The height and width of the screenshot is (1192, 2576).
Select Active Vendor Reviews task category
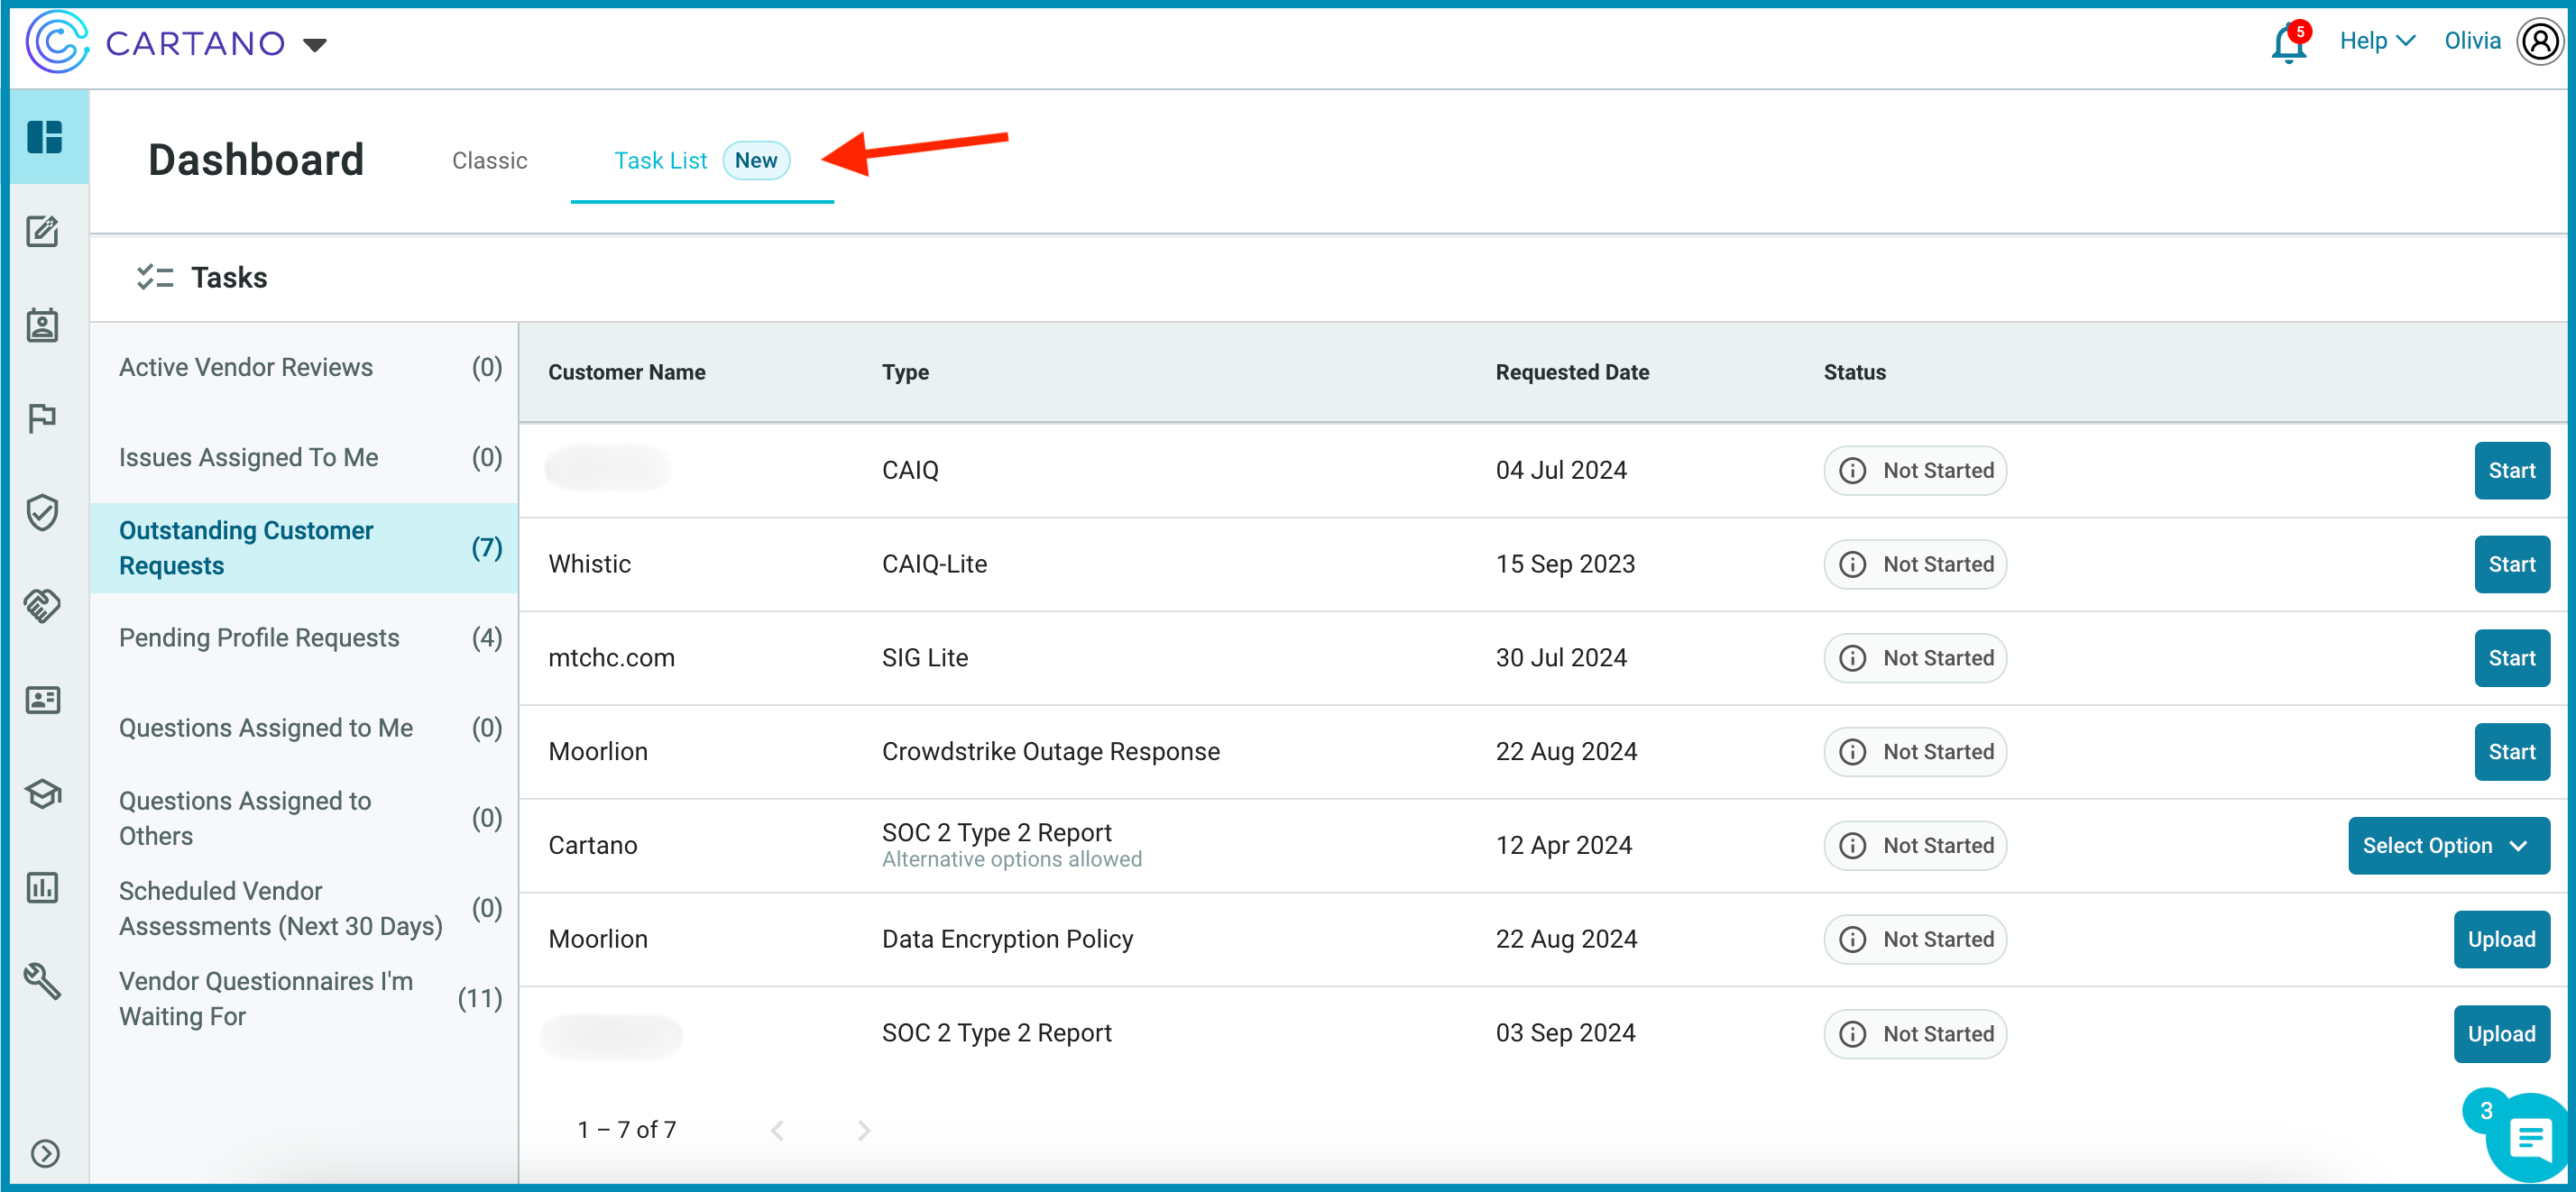tap(304, 367)
